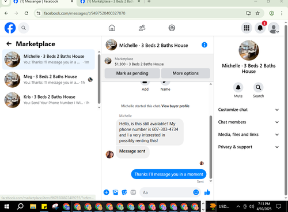288x212 pixels.
Task: Bookmark this page with the star icon
Action: pos(257,13)
